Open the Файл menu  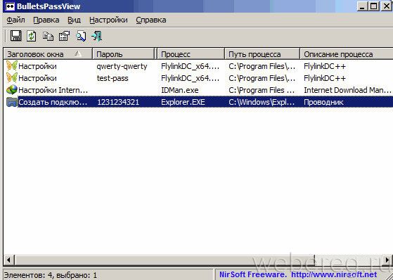[x=15, y=20]
